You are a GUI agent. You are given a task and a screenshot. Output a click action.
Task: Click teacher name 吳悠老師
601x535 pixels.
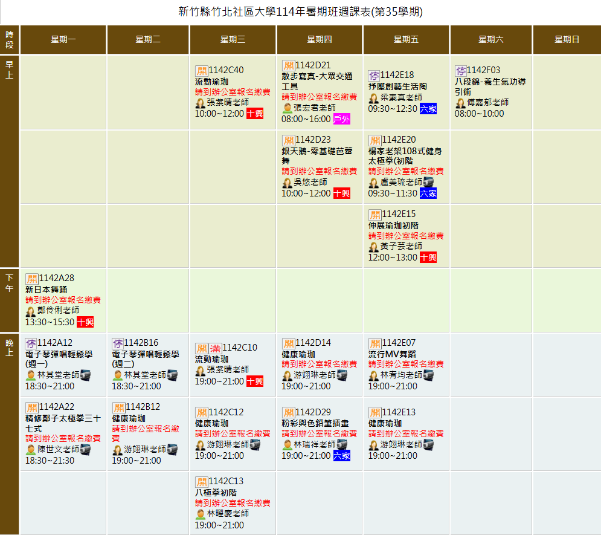310,182
